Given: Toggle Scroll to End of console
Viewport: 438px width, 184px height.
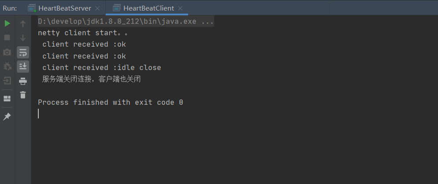Looking at the screenshot, I should pos(23,66).
